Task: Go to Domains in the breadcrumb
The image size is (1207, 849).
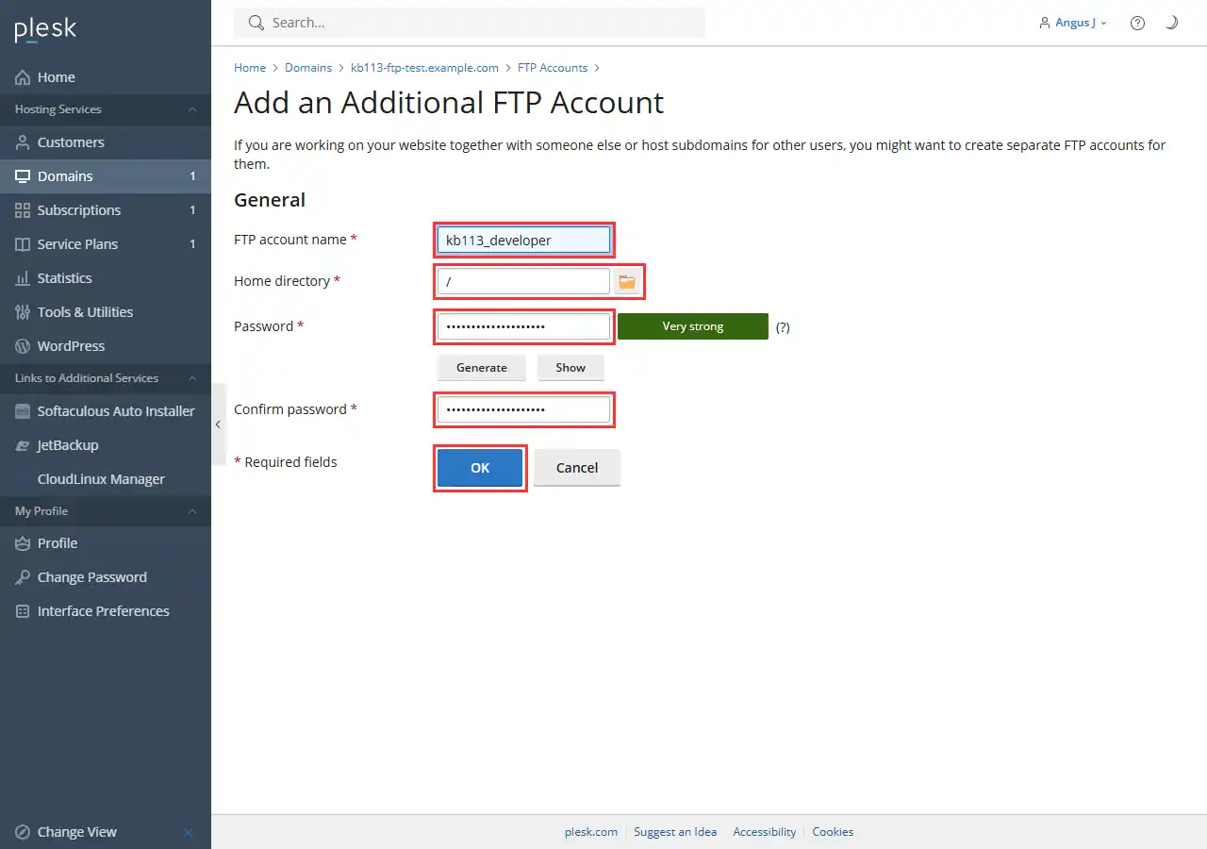Action: pyautogui.click(x=308, y=68)
